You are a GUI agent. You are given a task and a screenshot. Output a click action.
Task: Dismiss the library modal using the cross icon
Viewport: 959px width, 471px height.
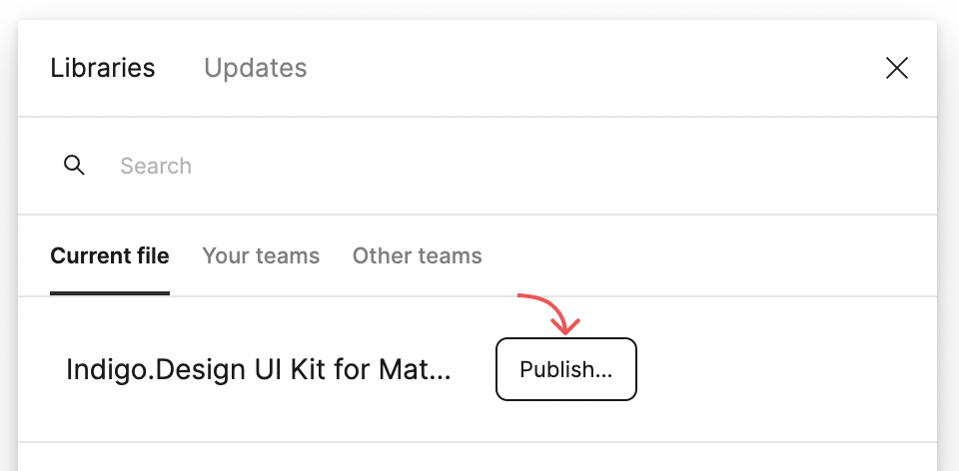pyautogui.click(x=897, y=68)
